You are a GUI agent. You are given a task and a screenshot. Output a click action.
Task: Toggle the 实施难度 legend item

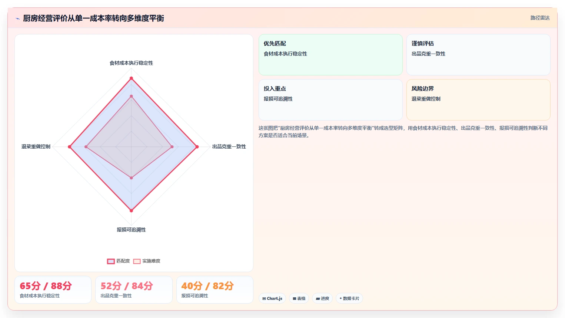[x=147, y=261]
